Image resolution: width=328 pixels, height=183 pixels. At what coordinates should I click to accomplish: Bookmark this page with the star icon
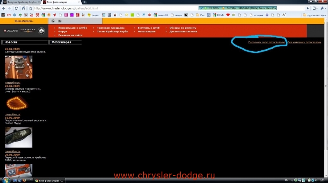click(31, 8)
